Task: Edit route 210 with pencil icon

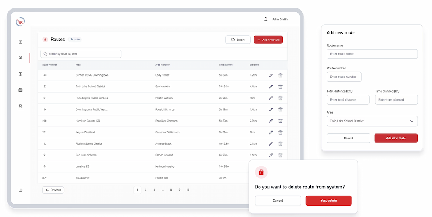Action: 271,121
